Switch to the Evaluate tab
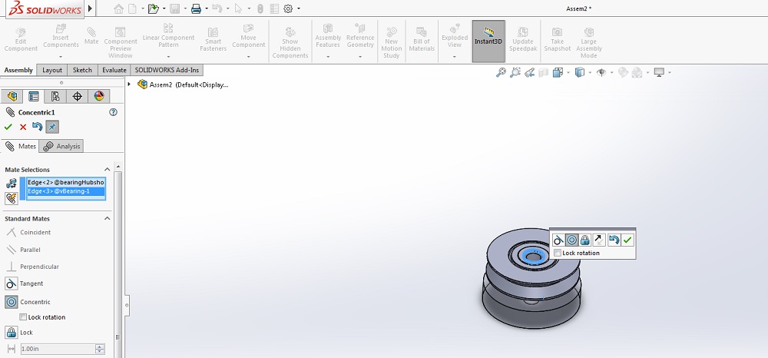The width and height of the screenshot is (768, 358). tap(114, 70)
